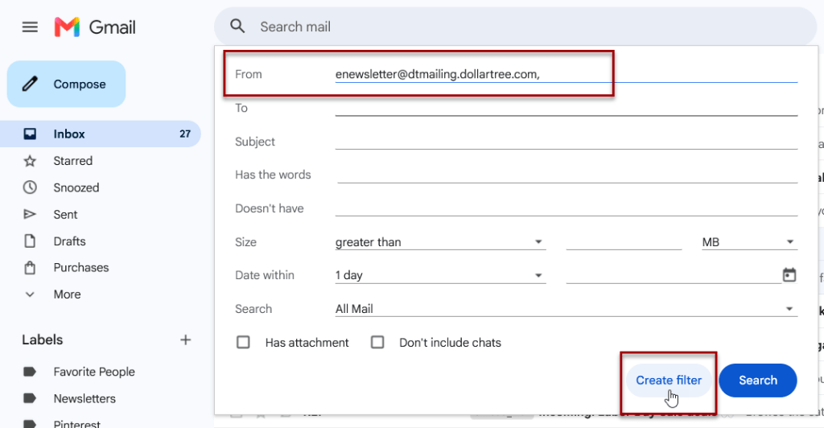The image size is (824, 428).
Task: Click the Create filter button
Action: coord(669,381)
